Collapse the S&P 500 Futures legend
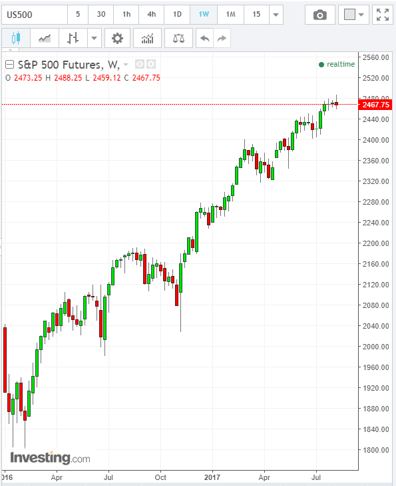396x486 pixels. (10, 65)
